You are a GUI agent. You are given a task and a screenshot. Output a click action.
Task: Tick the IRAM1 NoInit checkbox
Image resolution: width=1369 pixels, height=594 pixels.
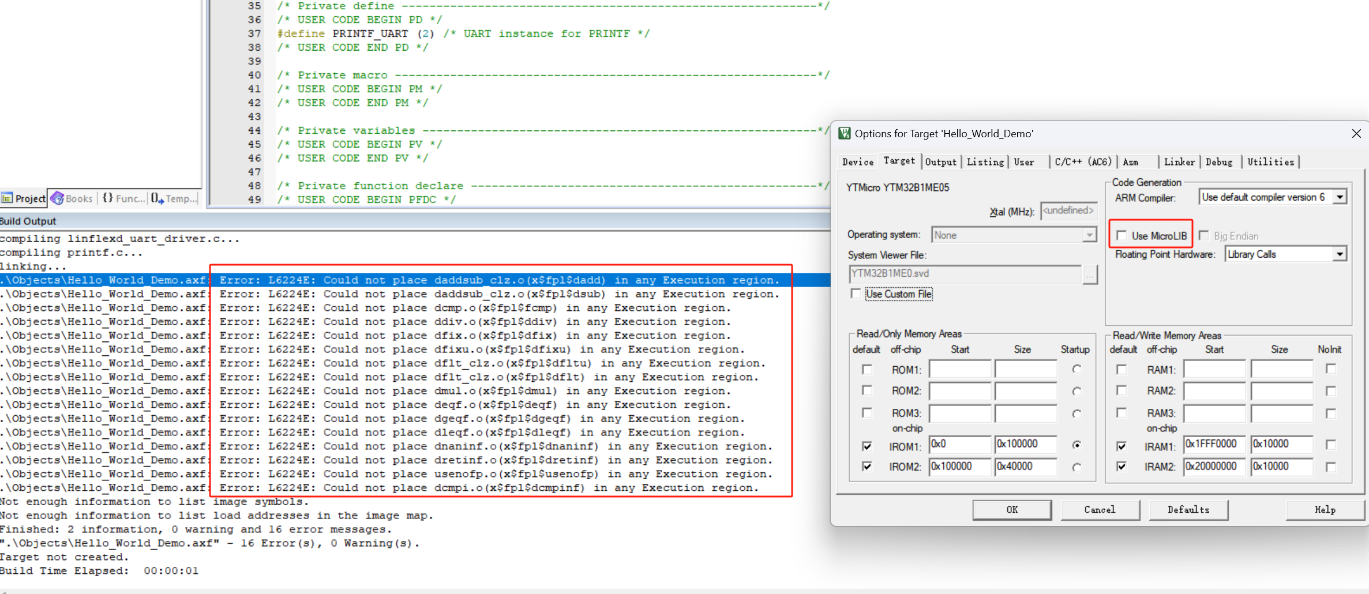pyautogui.click(x=1331, y=445)
